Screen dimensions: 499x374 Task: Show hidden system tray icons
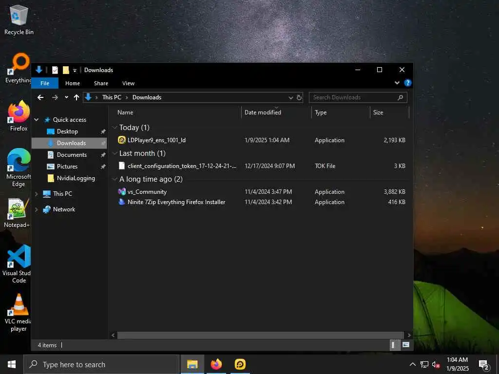click(x=412, y=364)
